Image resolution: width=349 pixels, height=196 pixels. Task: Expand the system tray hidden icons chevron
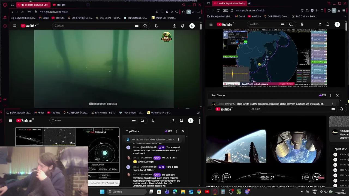[x=302, y=192]
